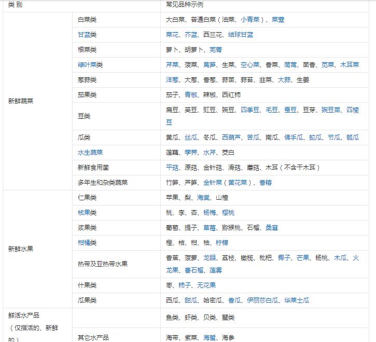
Task: Open the 黄花菜 link
Action: [238, 183]
